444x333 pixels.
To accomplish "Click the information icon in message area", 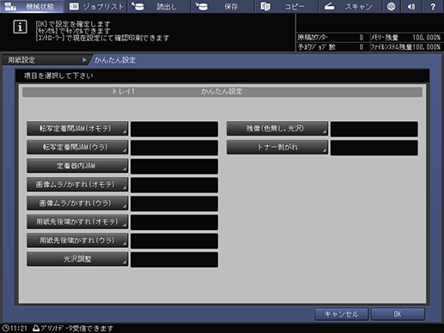I will point(20,27).
